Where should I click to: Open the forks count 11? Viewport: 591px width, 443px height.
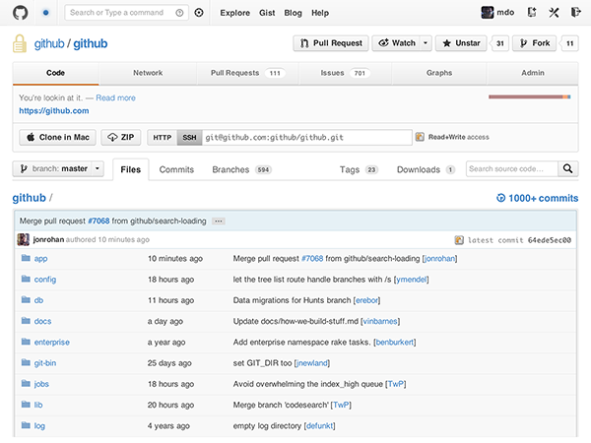[x=569, y=43]
